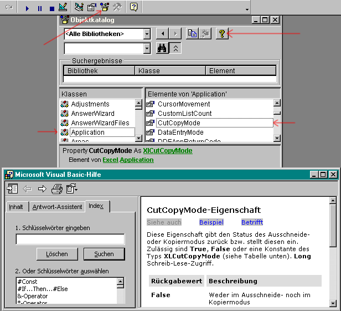Print the help topic
Screen dimensions: 341x311
point(57,188)
